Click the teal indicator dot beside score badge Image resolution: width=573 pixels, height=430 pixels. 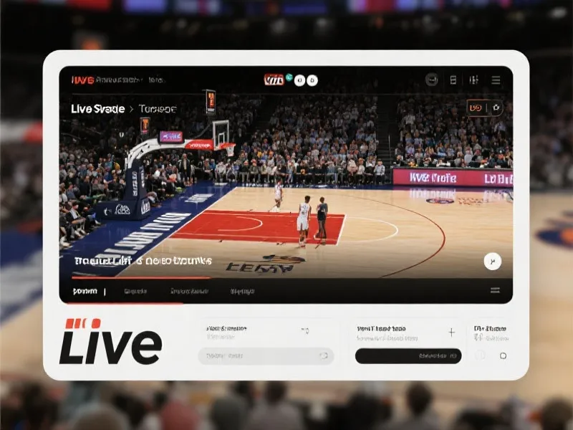click(289, 77)
